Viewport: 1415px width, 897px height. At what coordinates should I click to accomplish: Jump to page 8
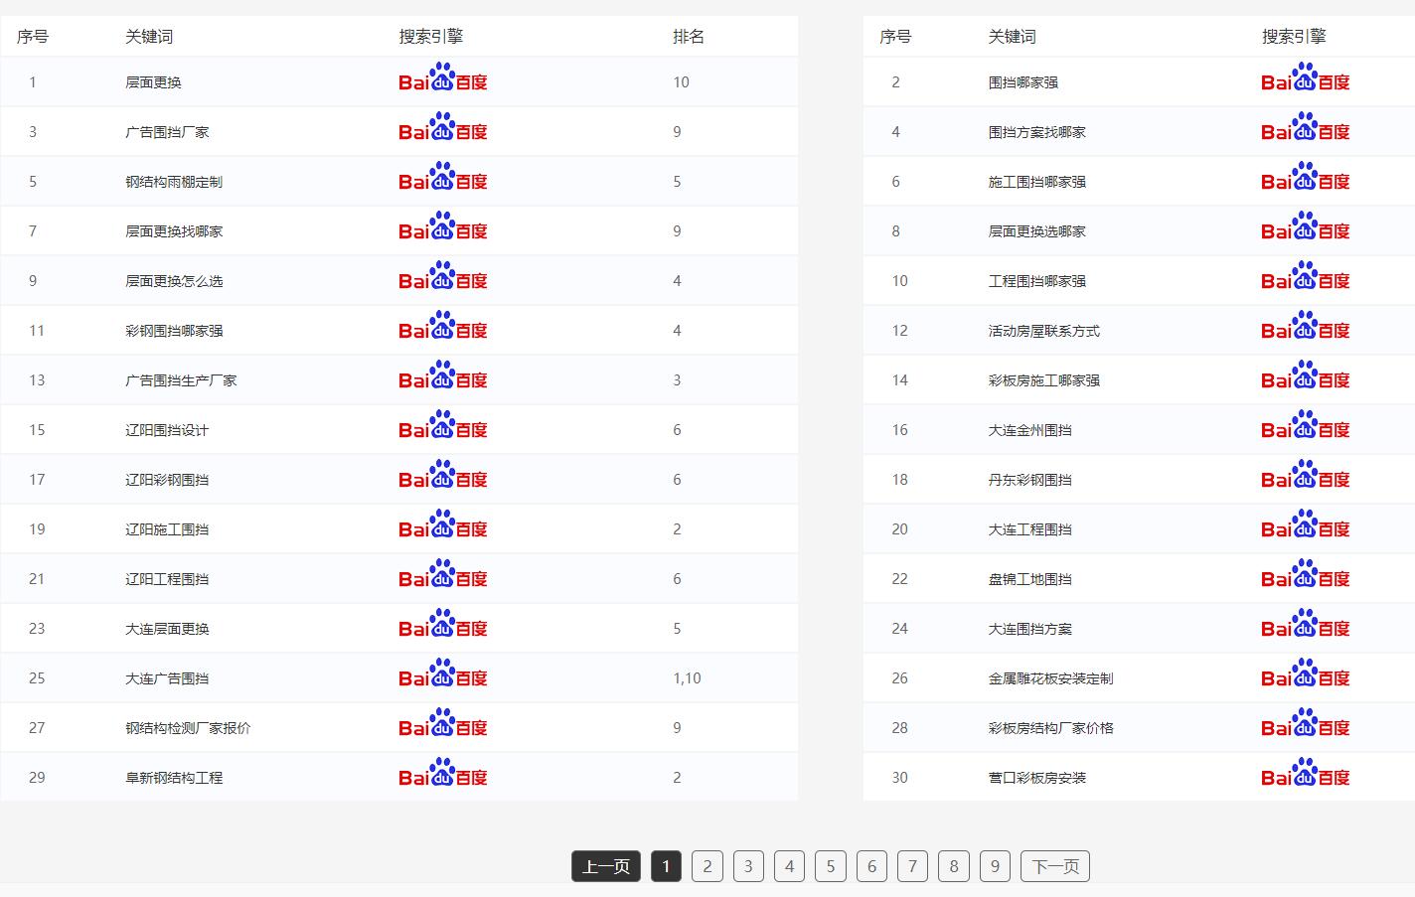954,866
